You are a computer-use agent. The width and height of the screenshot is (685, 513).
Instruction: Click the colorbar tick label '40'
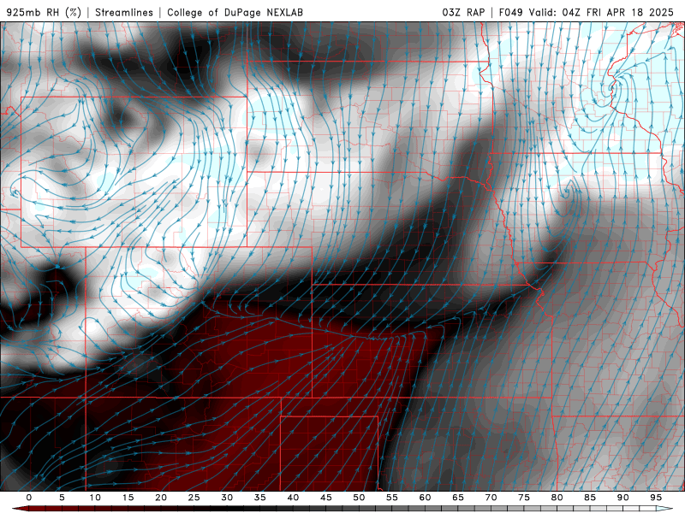[293, 498]
